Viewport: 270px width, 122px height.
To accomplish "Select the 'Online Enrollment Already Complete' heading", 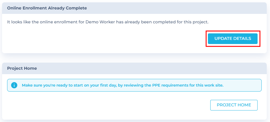I will [47, 8].
